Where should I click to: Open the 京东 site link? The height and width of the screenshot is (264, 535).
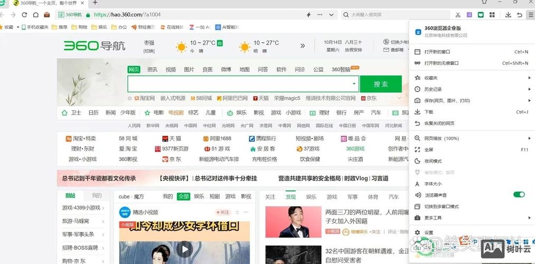172,159
